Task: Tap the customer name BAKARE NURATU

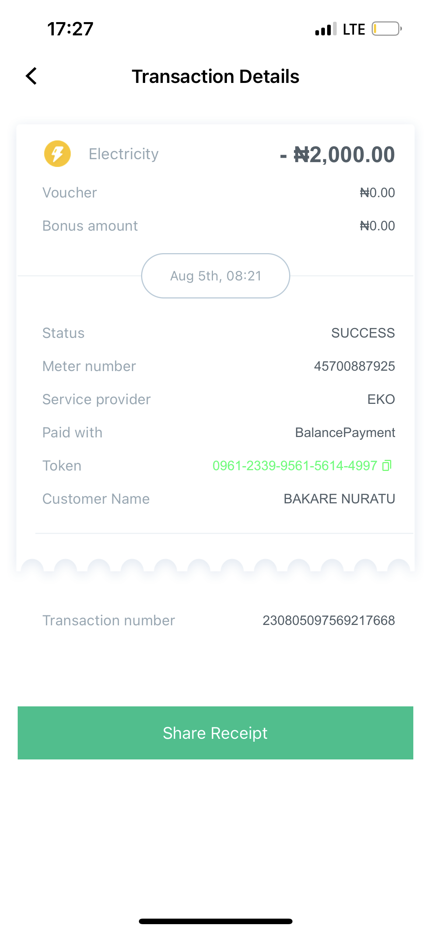Action: click(x=339, y=499)
